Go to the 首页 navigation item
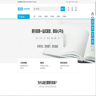96x96 pixels. [x=35, y=17]
